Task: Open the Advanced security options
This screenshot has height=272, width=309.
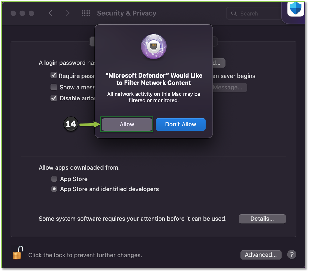Action: click(261, 254)
